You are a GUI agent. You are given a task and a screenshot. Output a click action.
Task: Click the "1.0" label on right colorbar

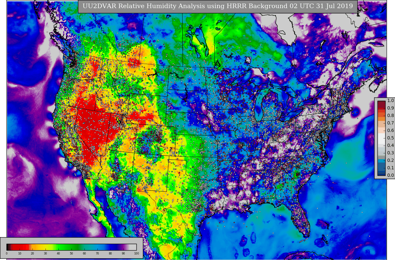[390, 101]
